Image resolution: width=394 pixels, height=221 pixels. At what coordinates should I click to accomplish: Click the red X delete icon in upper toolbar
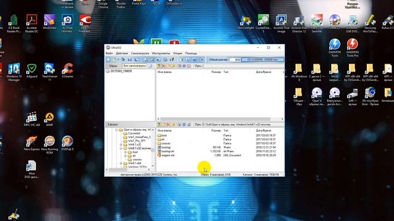tap(164, 66)
